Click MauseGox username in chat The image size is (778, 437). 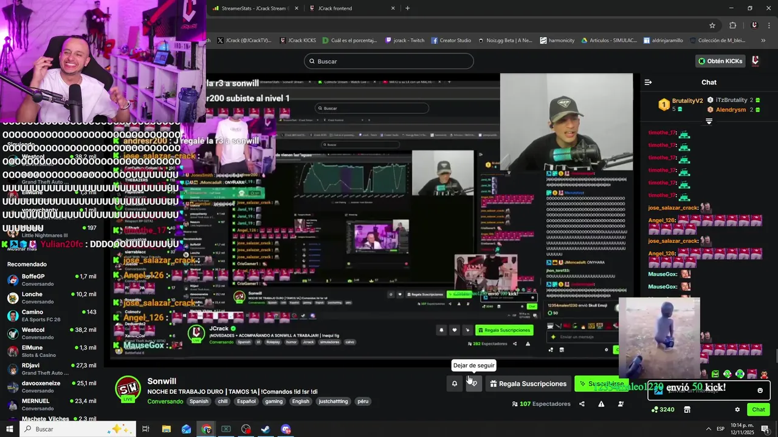point(663,274)
